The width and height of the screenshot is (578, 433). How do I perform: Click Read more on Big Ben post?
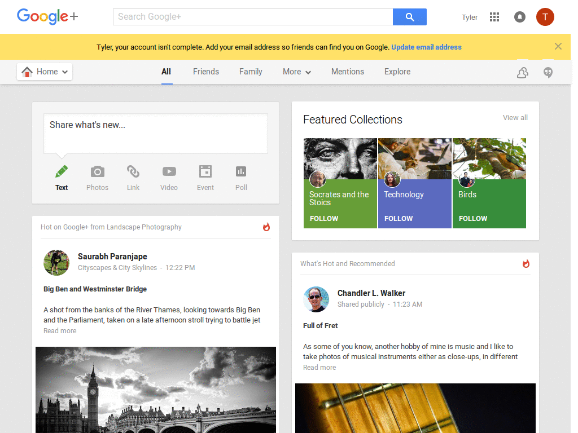click(60, 330)
